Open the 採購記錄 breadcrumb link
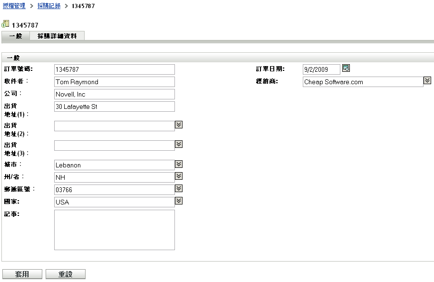Image resolution: width=434 pixels, height=282 pixels. click(49, 6)
